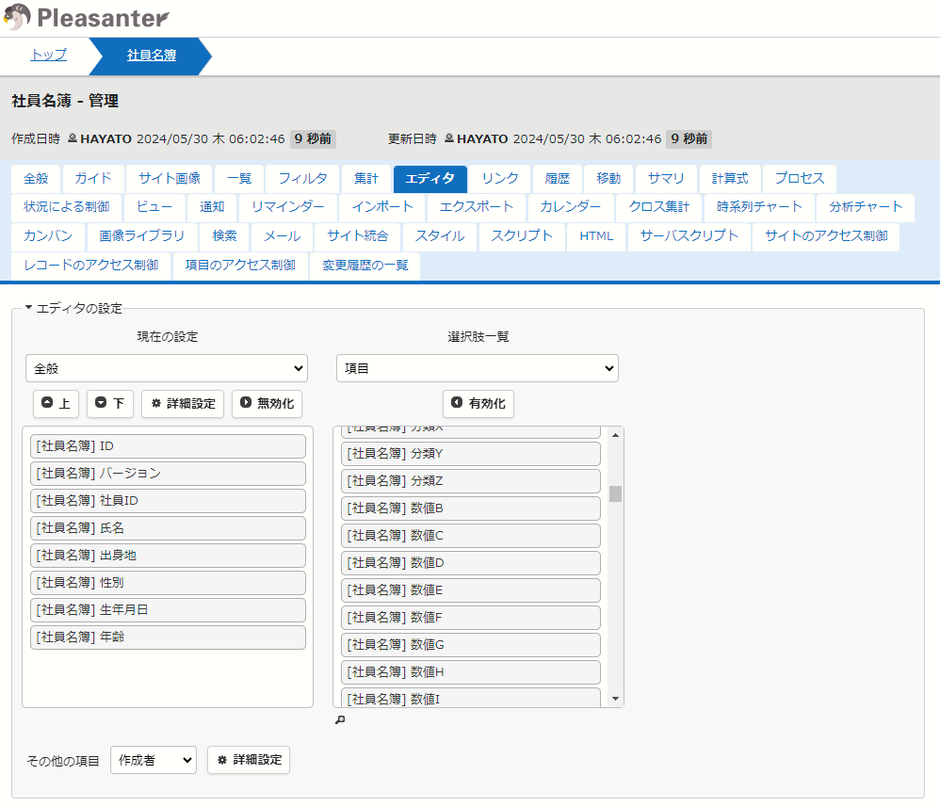Open the 移動 tab
This screenshot has height=807, width=940.
pos(608,179)
